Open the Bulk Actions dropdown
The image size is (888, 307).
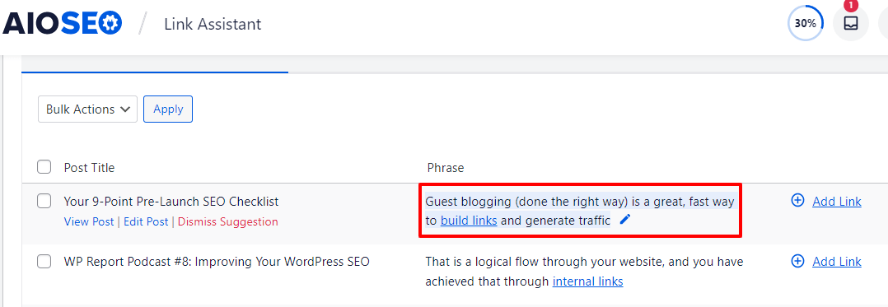(88, 109)
